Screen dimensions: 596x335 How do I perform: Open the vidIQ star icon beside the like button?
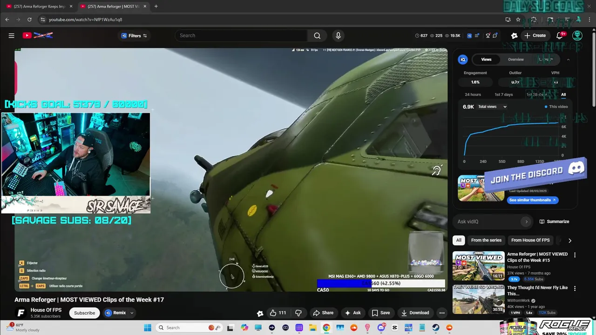pos(260,313)
